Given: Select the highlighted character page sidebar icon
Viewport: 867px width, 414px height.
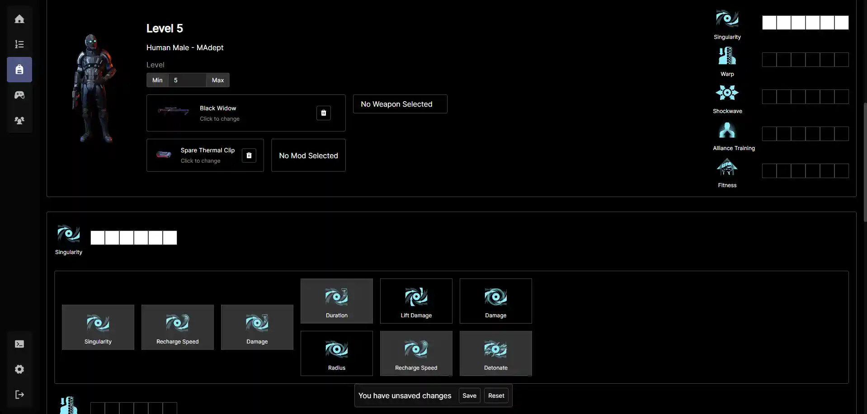Looking at the screenshot, I should pos(19,70).
